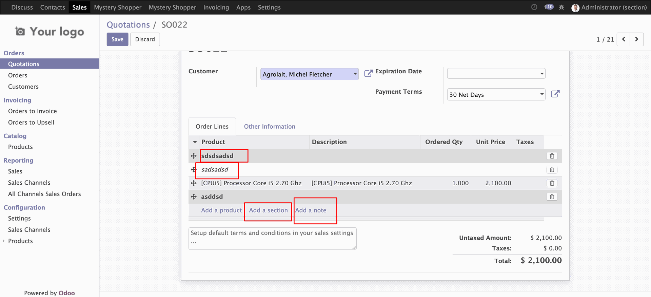Click trash icon for the sadsadsd note
The image size is (651, 297).
tap(552, 170)
